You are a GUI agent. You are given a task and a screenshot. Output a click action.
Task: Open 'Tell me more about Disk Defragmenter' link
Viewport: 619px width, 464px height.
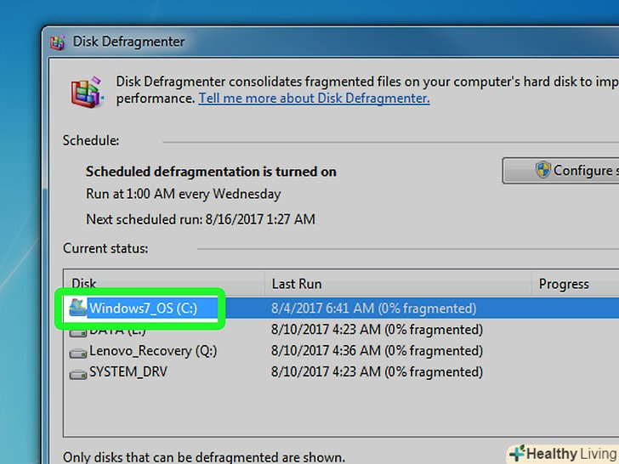314,99
